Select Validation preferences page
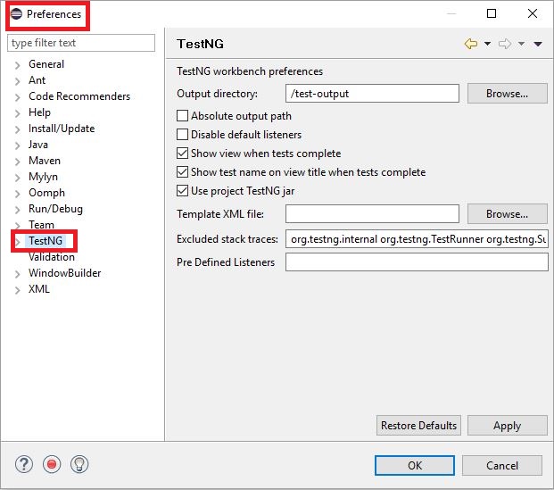The image size is (554, 490). tap(52, 257)
